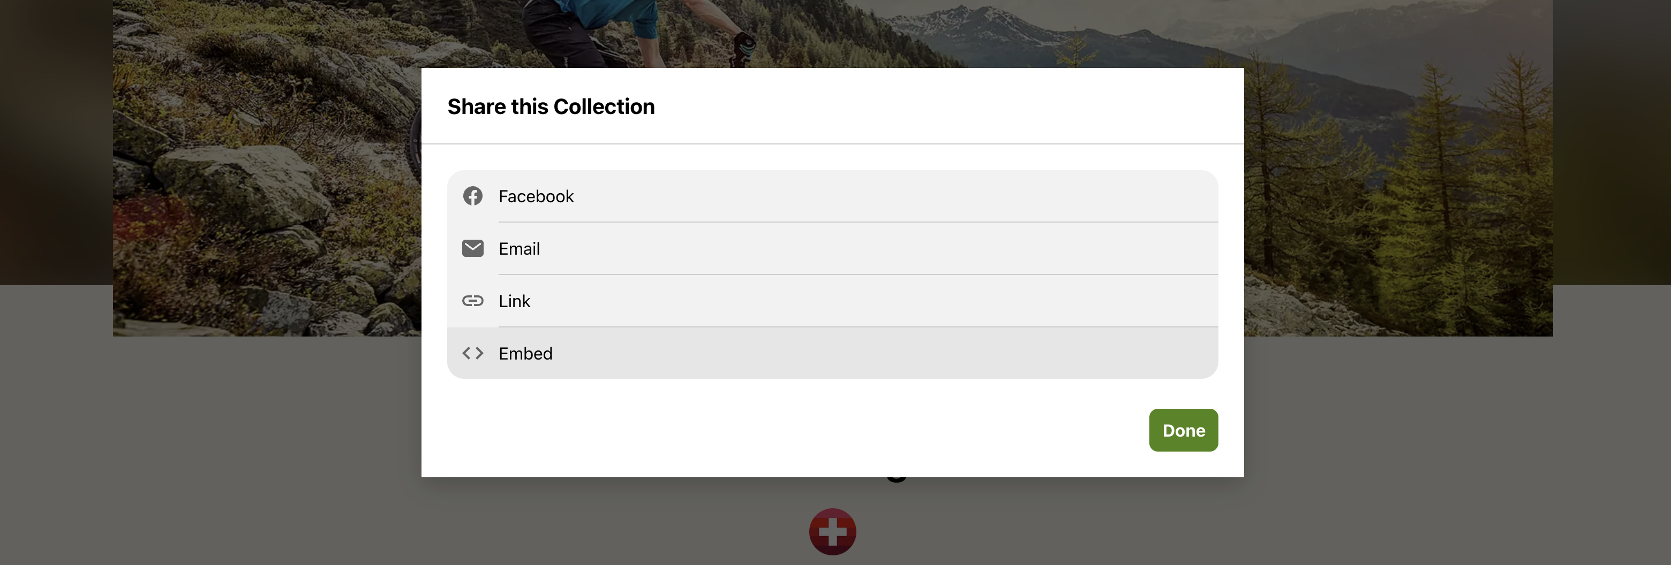This screenshot has height=565, width=1671.
Task: Click blank space right of Email label
Action: (876, 249)
